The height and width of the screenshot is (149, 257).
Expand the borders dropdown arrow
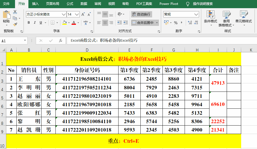point(57,23)
